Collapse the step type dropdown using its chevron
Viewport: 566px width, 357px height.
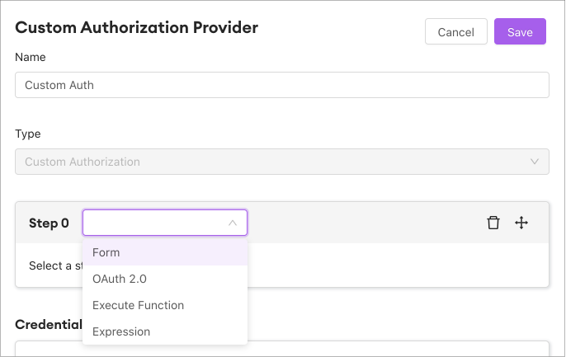(233, 223)
